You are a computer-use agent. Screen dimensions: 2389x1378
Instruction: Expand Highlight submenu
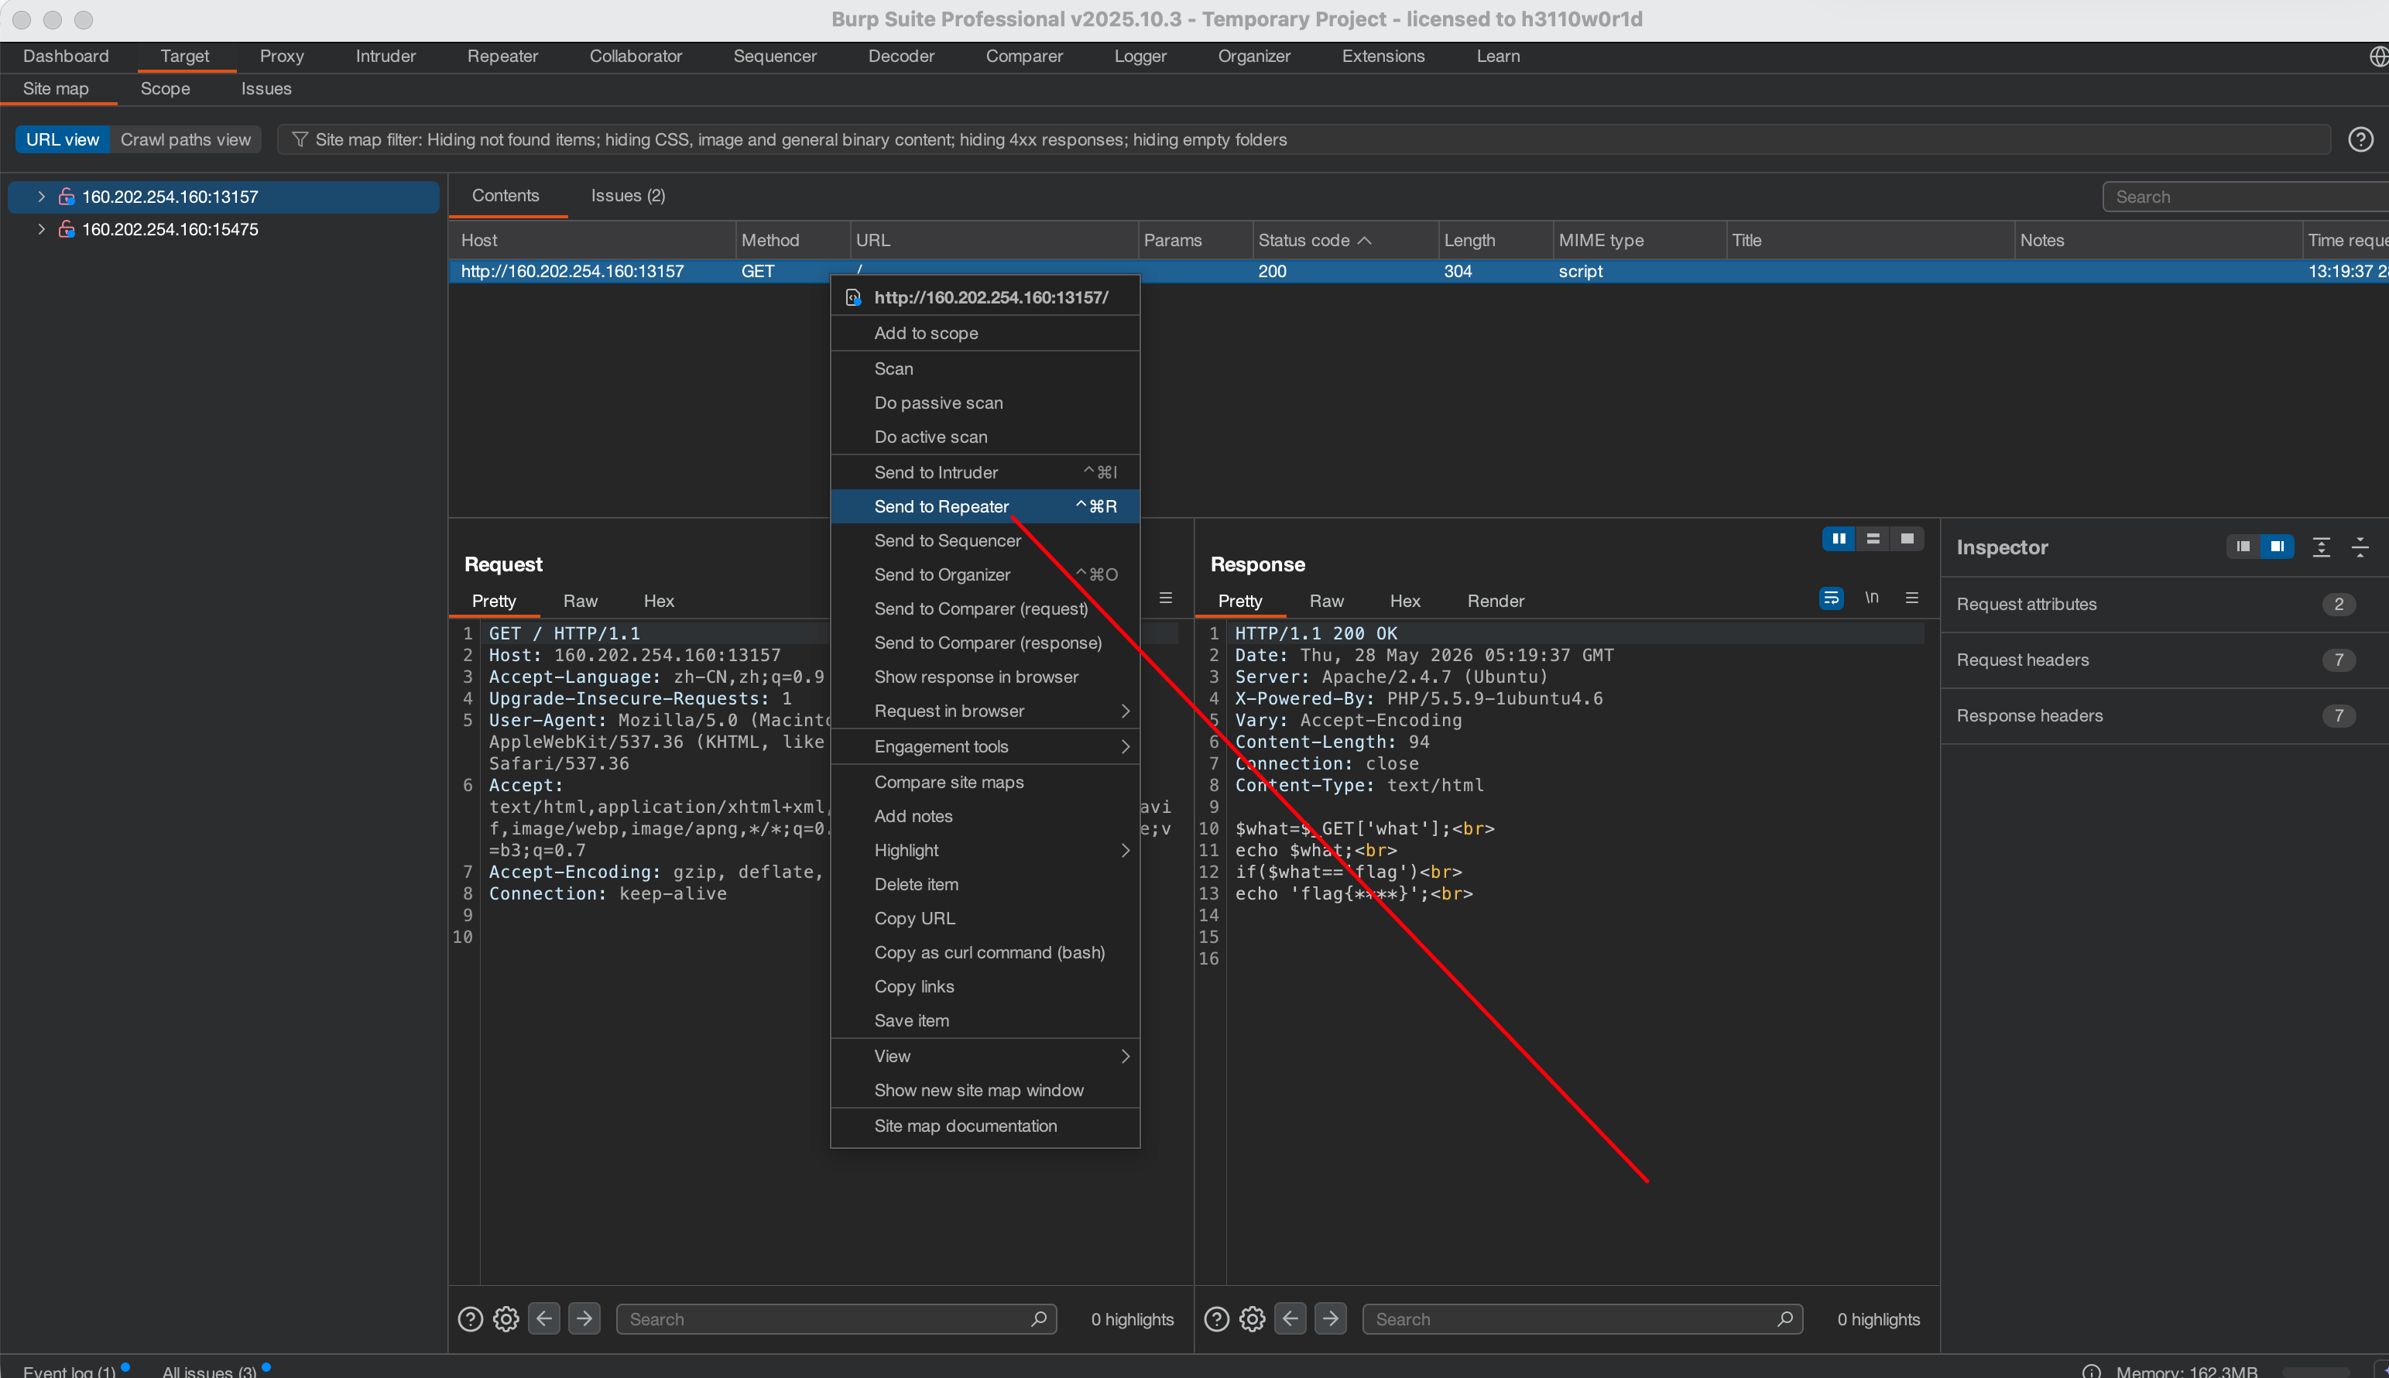[x=1125, y=850]
